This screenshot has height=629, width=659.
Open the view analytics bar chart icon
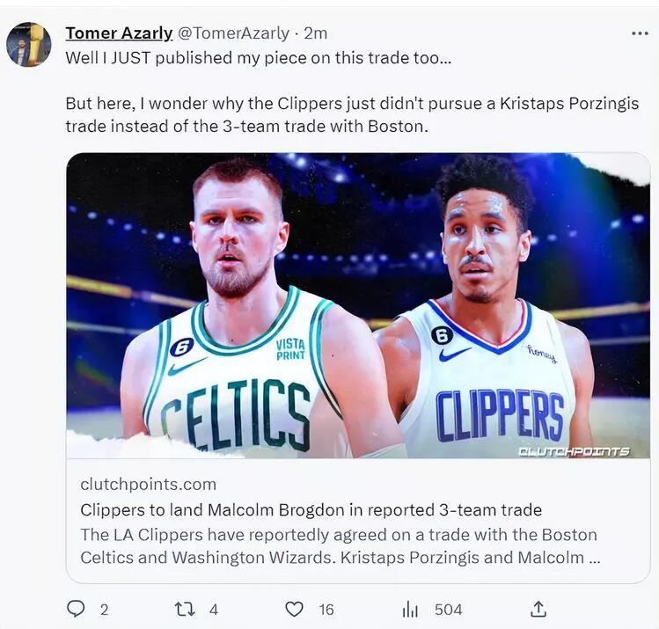tap(410, 609)
